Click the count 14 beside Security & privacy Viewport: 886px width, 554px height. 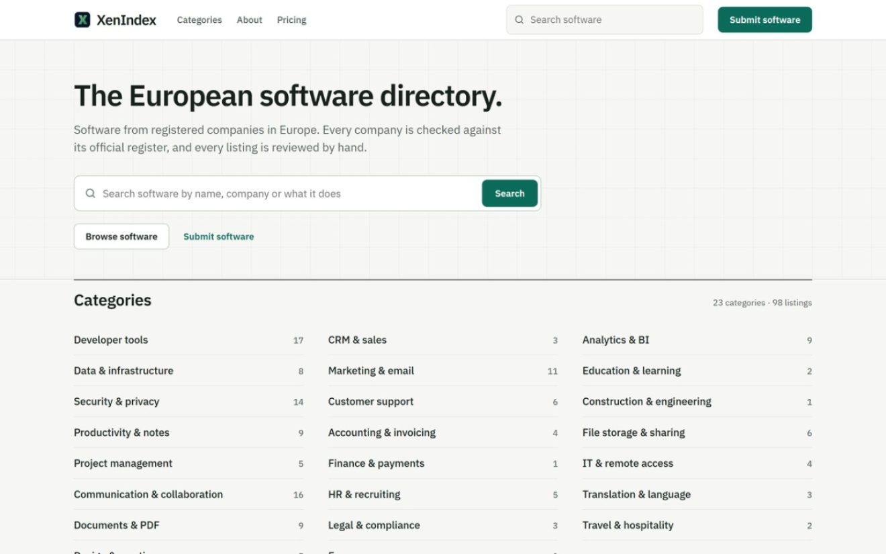[x=298, y=402]
